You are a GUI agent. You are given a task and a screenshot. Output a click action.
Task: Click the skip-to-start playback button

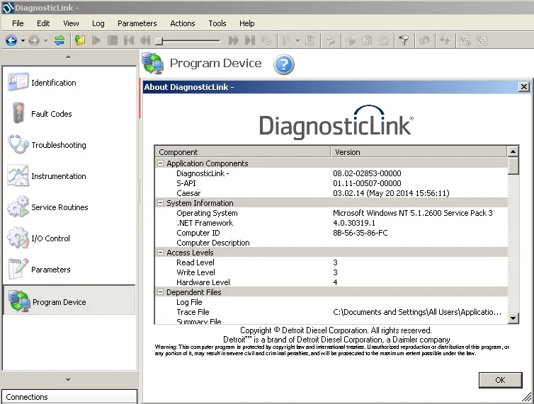tap(129, 41)
